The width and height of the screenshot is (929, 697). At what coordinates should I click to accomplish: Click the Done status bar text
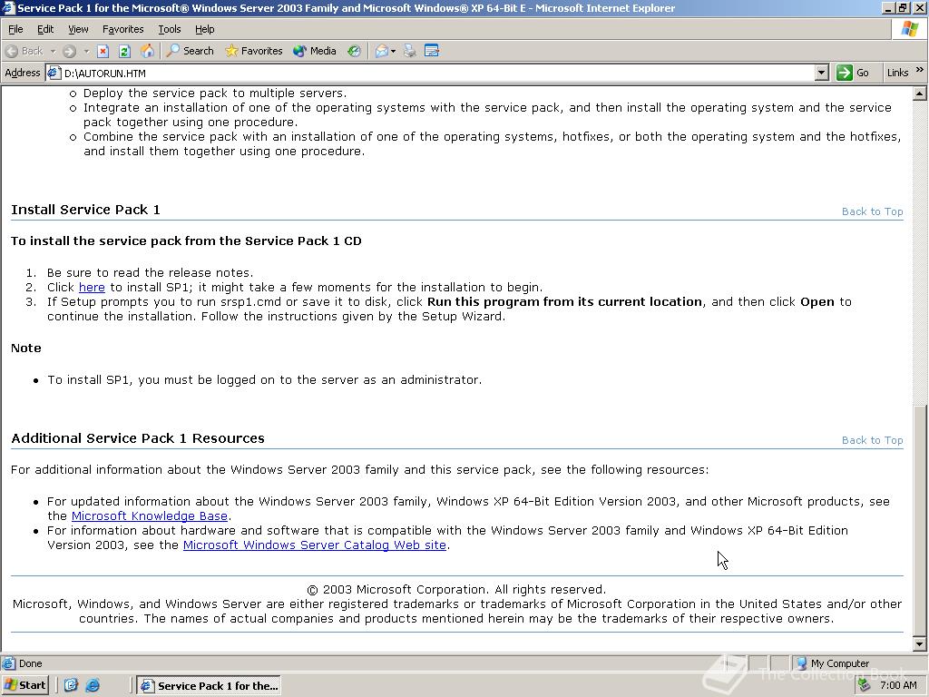pos(30,663)
